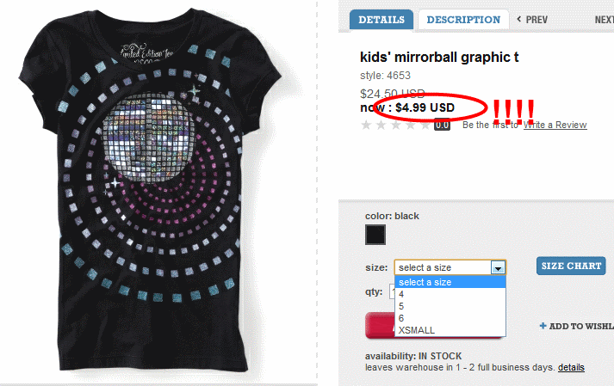Click the size dropdown arrow button

pos(498,267)
